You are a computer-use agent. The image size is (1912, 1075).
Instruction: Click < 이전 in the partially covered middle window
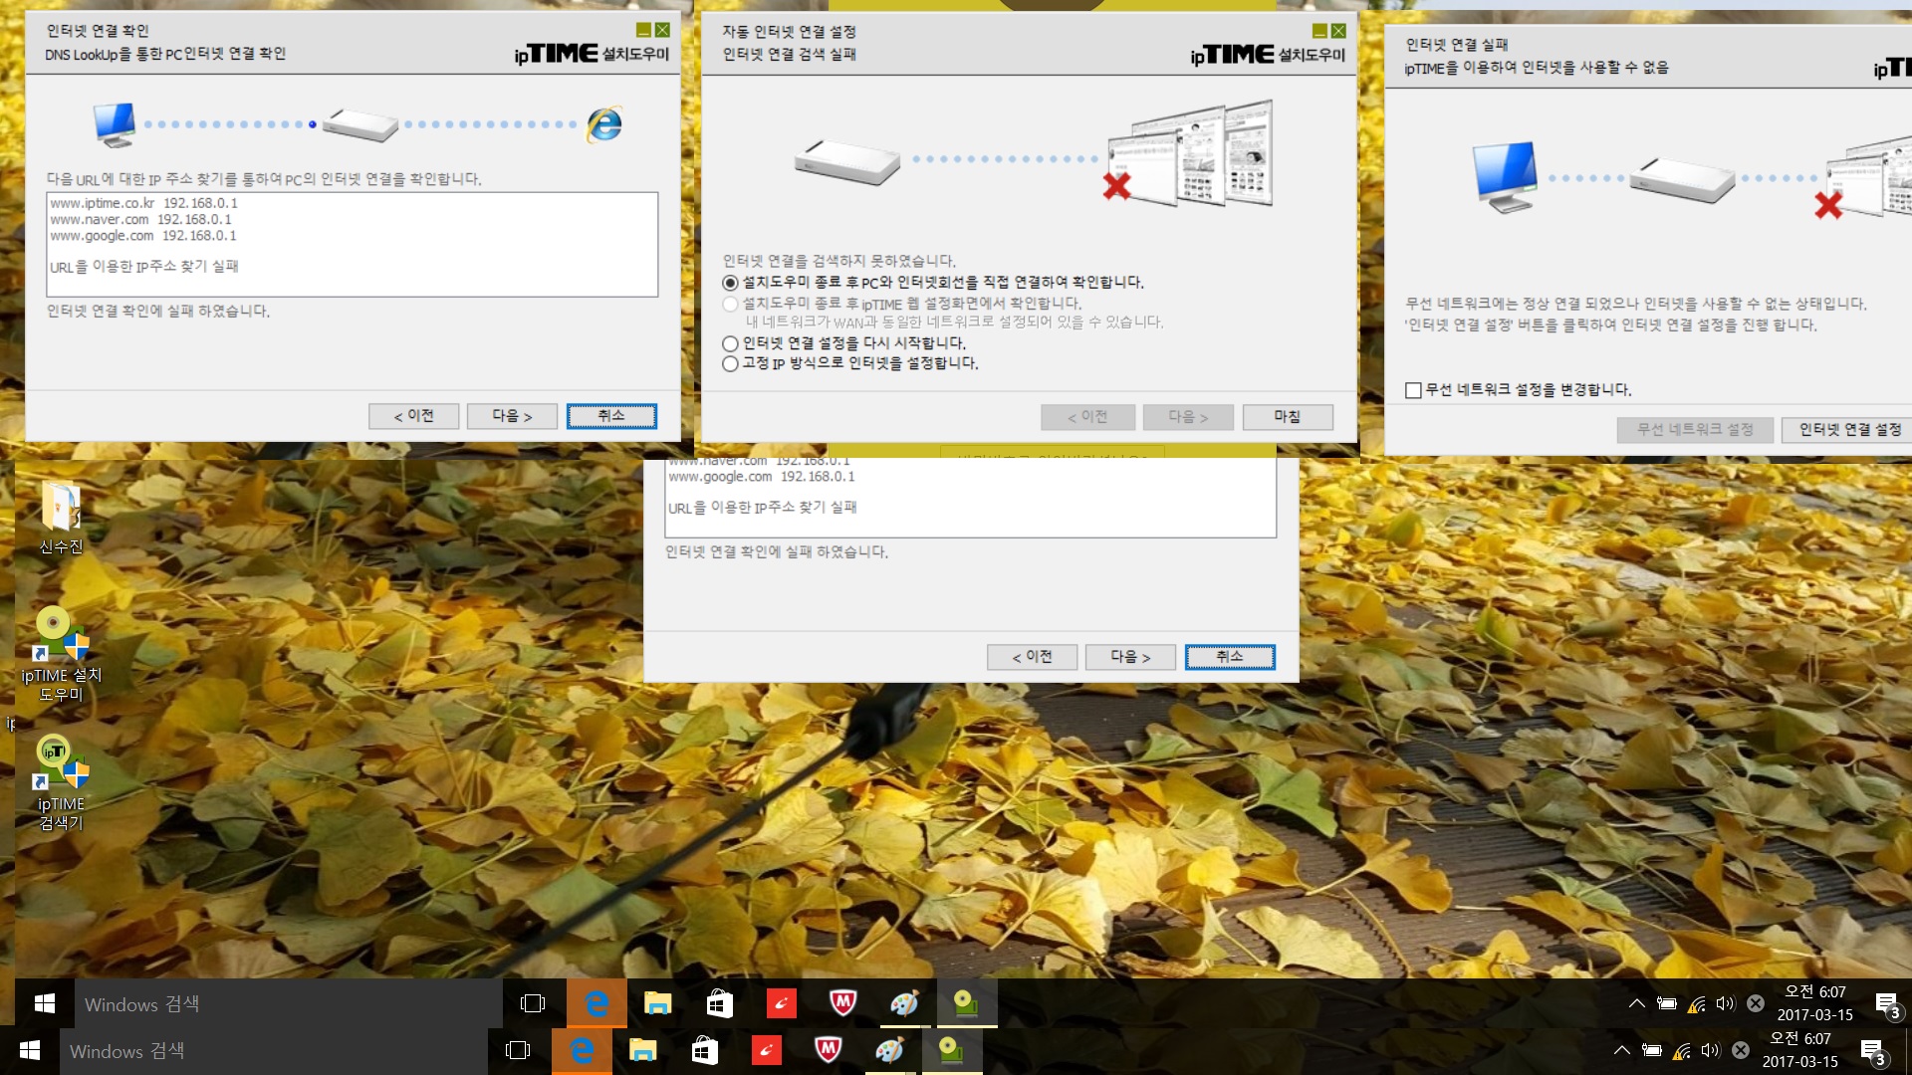click(x=1032, y=657)
